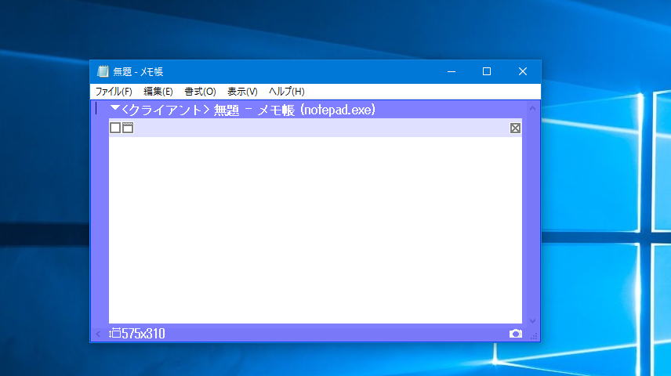Close the メモ帳 window
The height and width of the screenshot is (376, 671).
coord(523,71)
